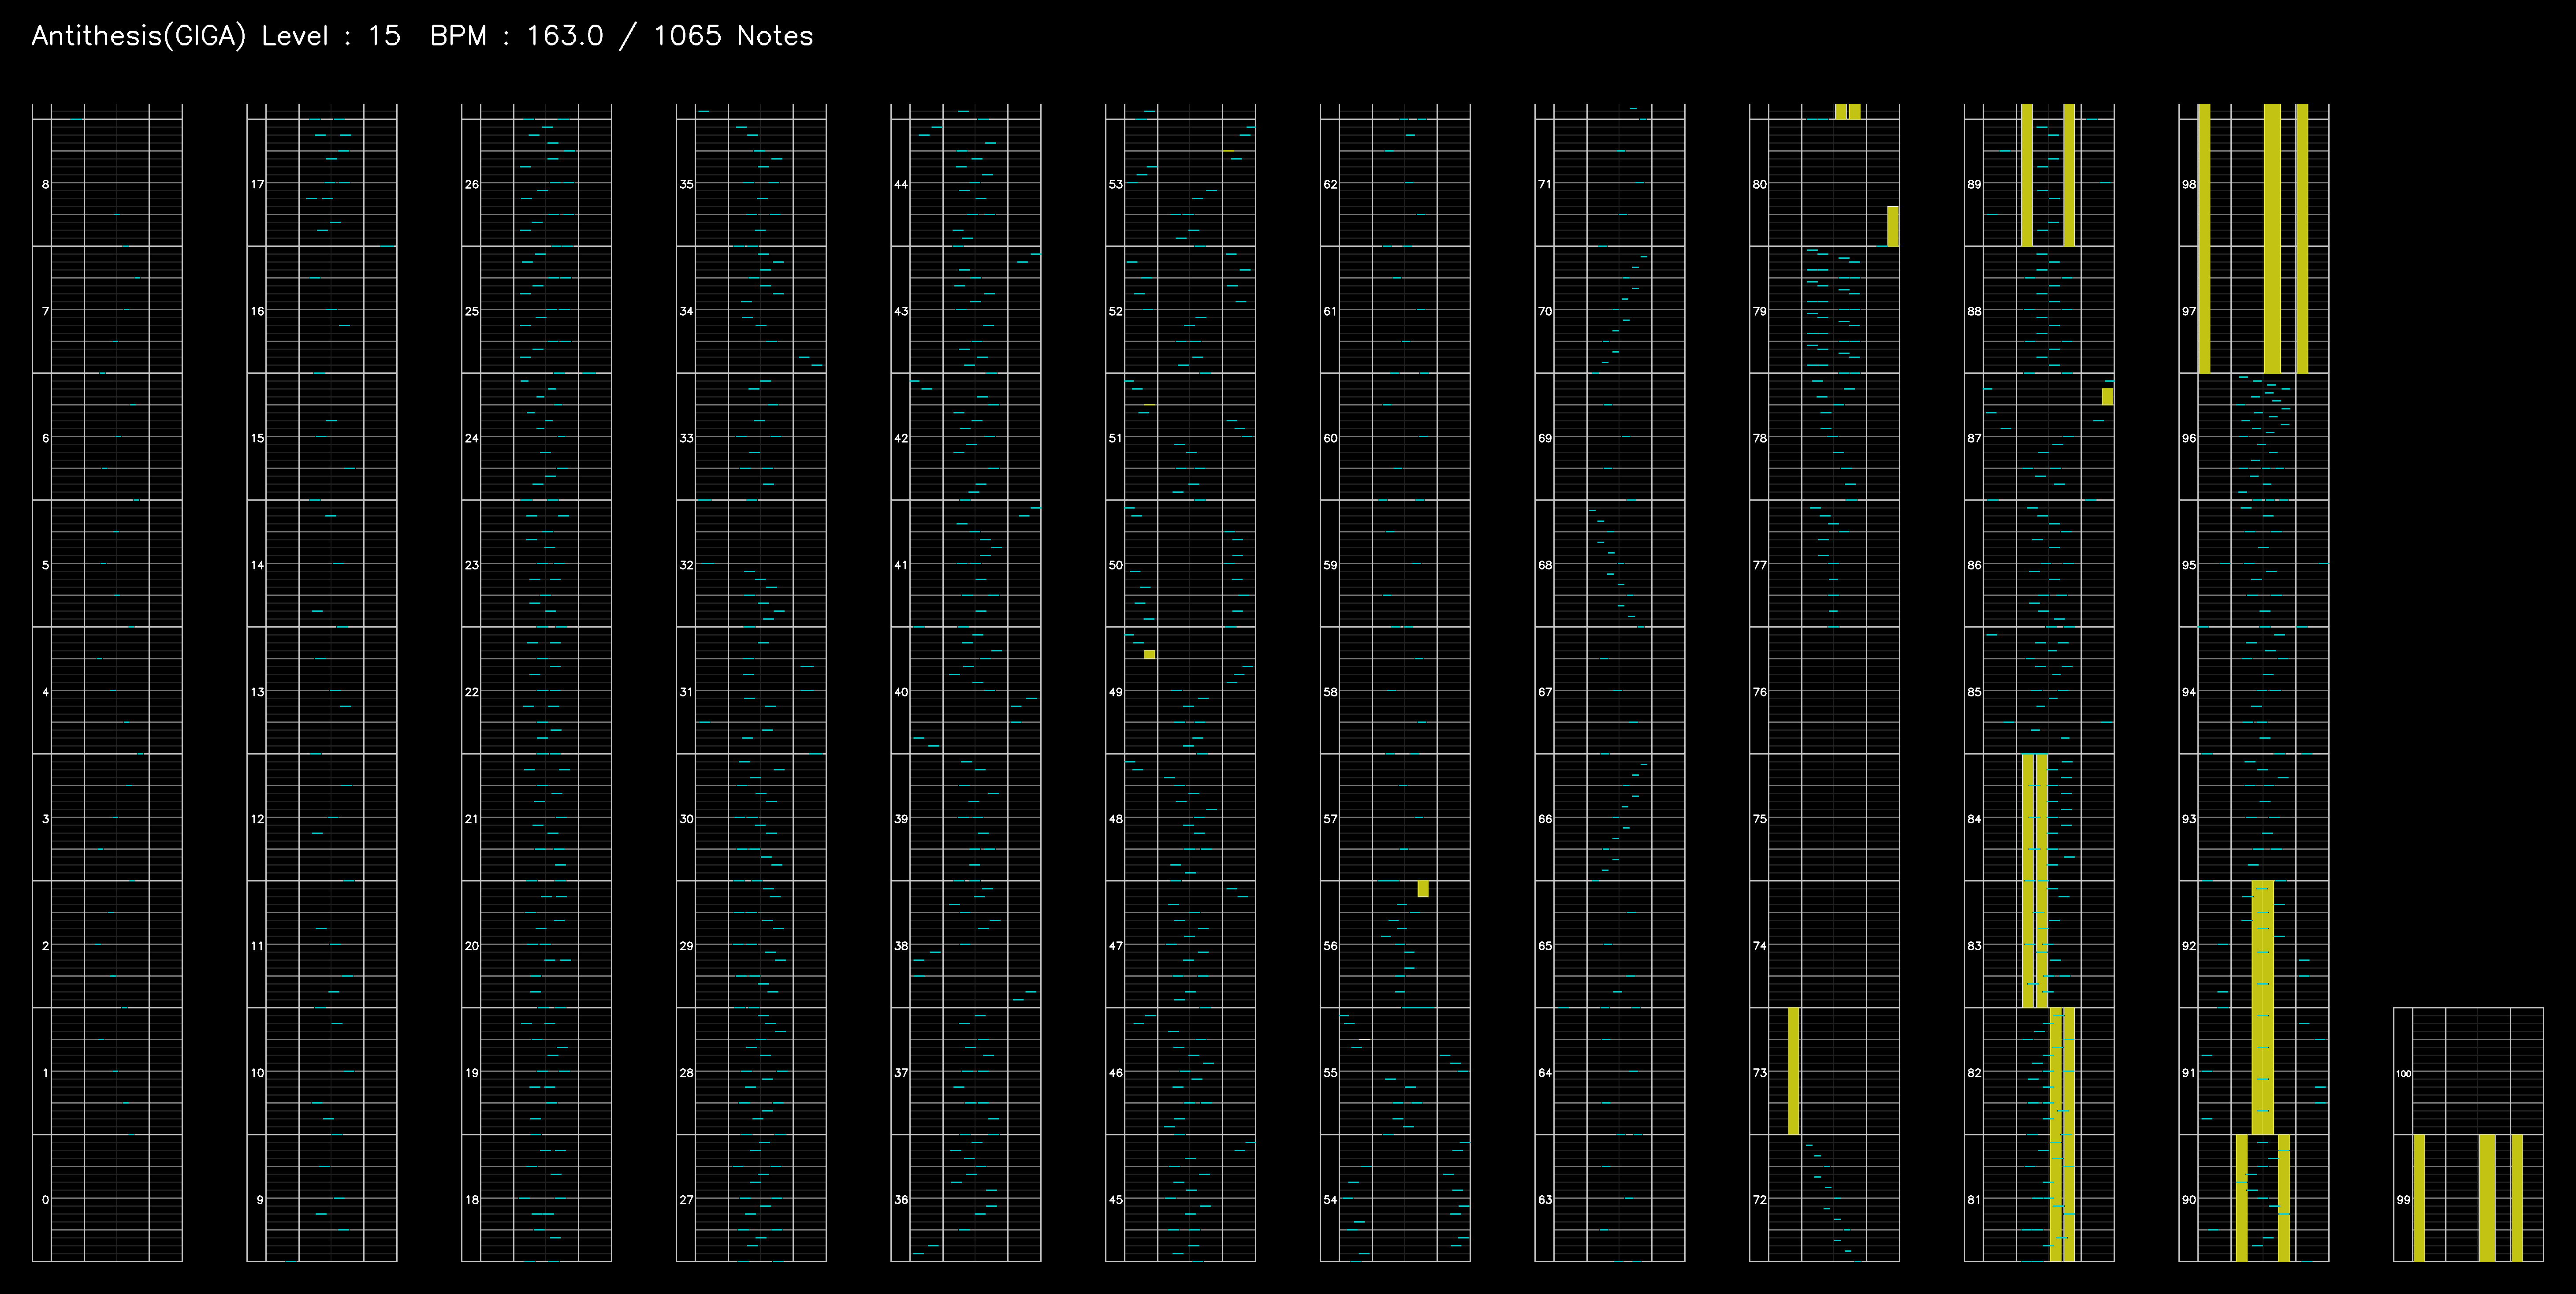The height and width of the screenshot is (1294, 2576).
Task: Click measure number 35 label
Action: [x=687, y=184]
